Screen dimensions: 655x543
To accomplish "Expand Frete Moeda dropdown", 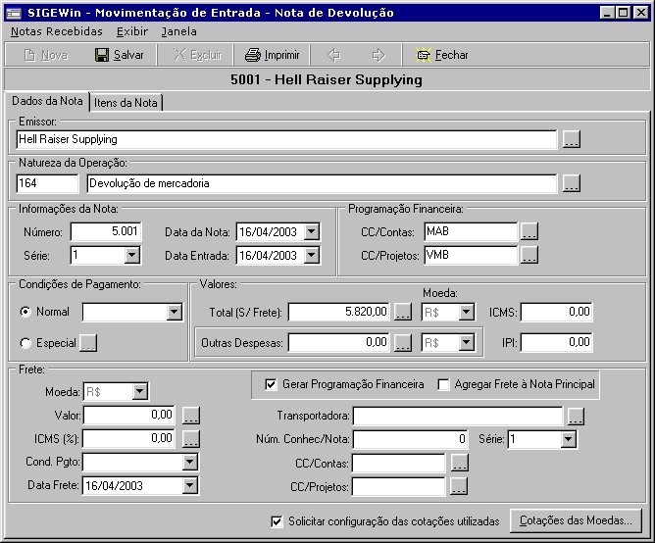I will coord(139,391).
